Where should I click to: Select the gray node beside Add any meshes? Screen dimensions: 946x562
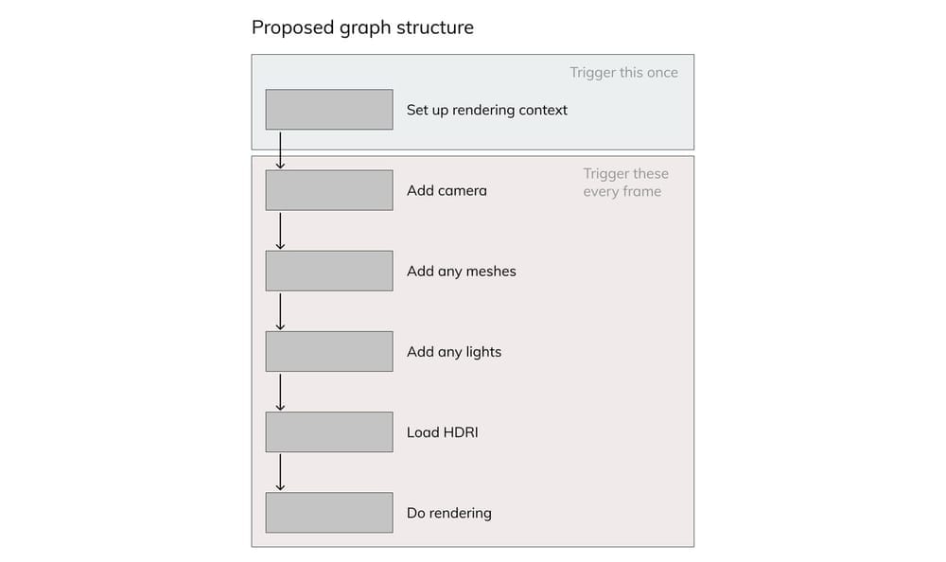(x=328, y=271)
